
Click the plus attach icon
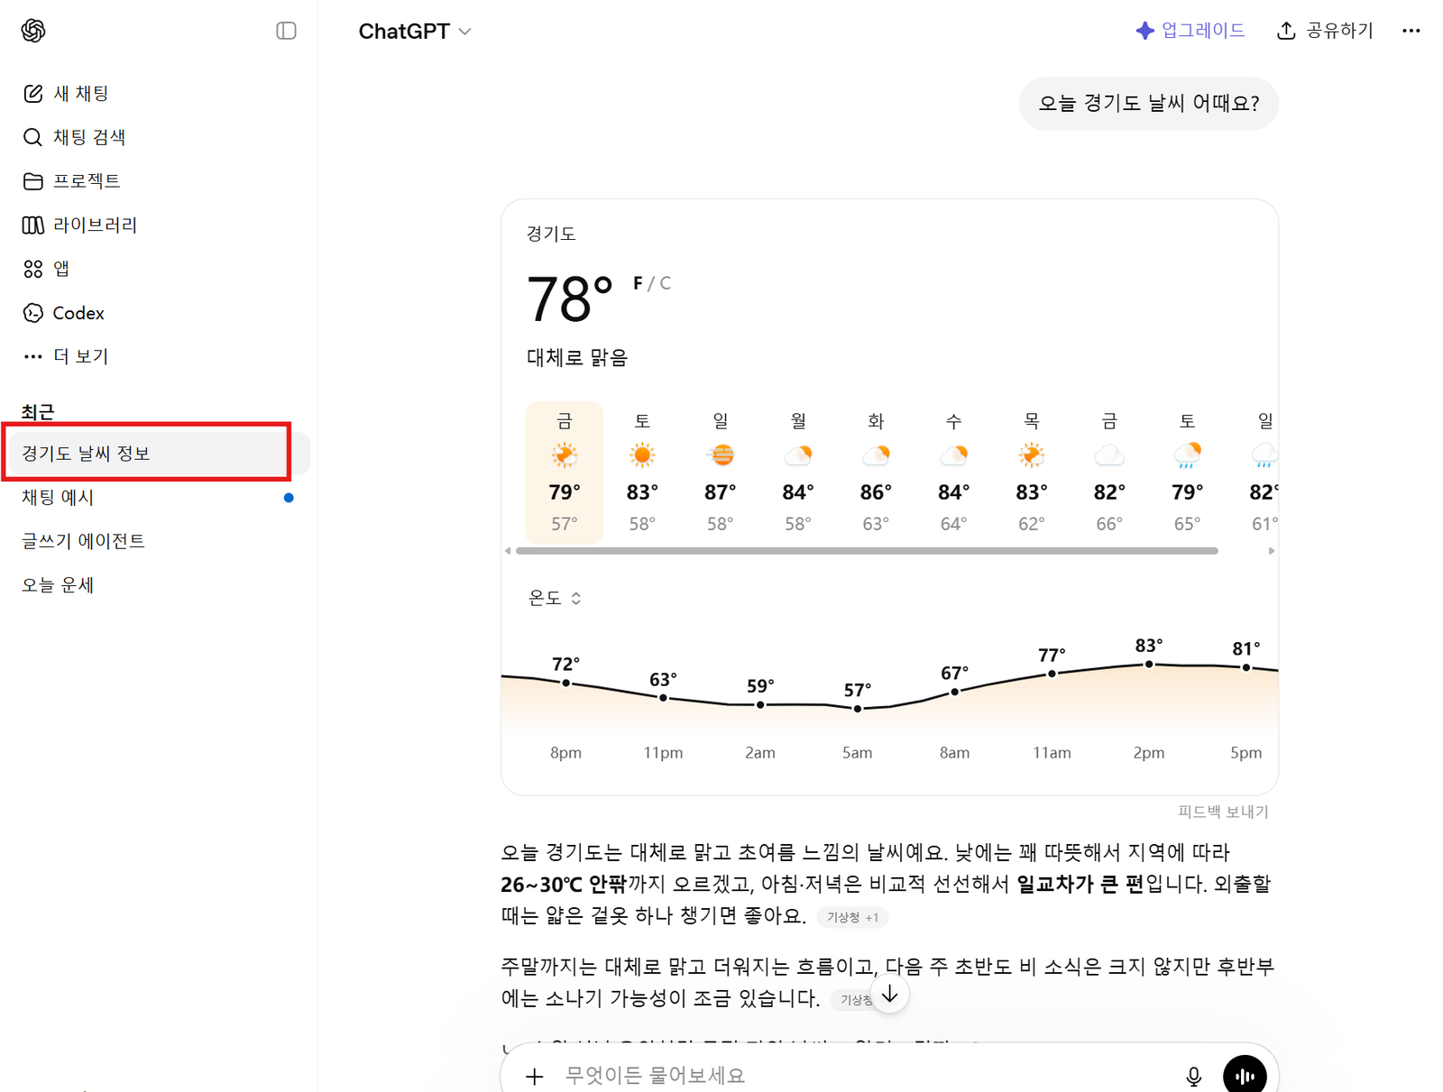(535, 1076)
